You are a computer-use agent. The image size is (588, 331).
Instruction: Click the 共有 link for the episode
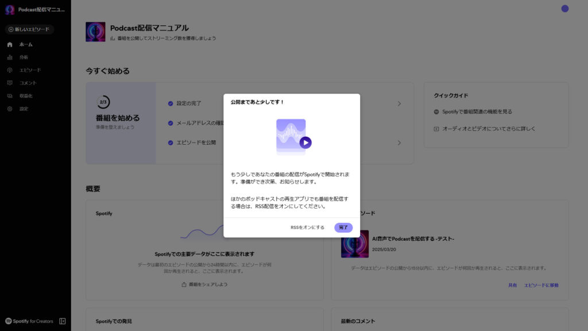512,285
